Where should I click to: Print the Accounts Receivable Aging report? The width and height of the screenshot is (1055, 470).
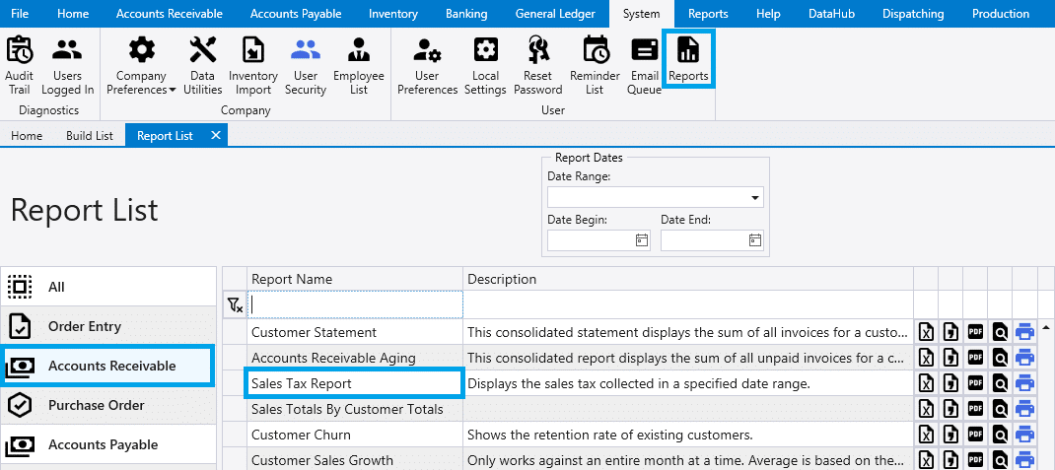[x=1024, y=358]
